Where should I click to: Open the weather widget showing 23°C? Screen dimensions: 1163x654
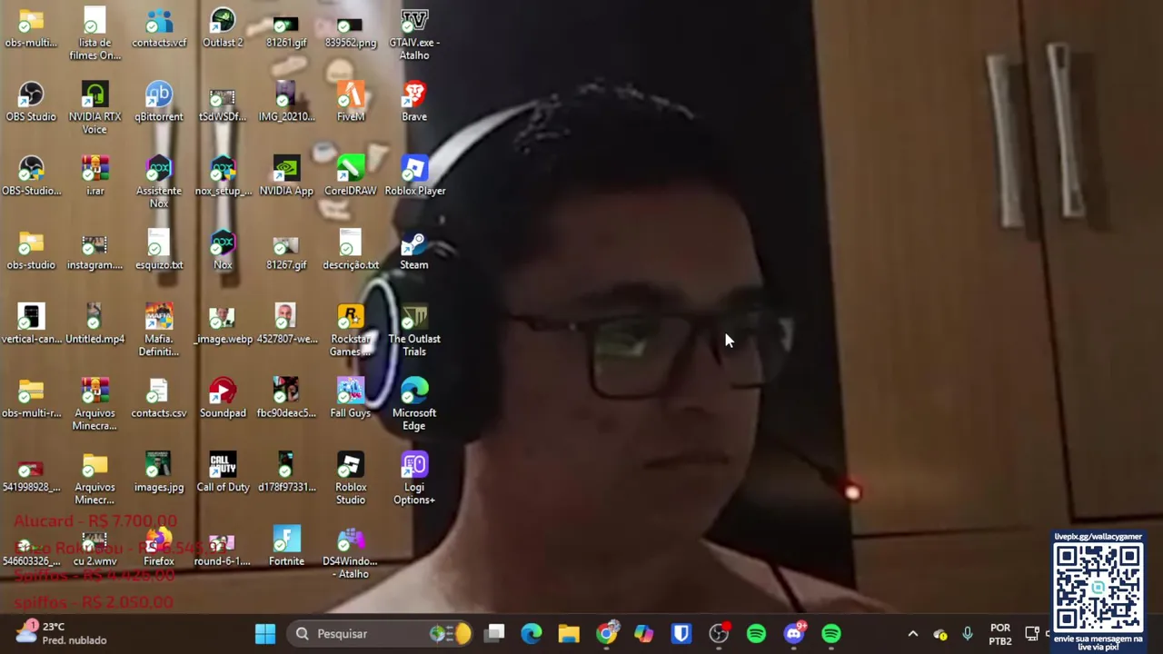tap(62, 633)
